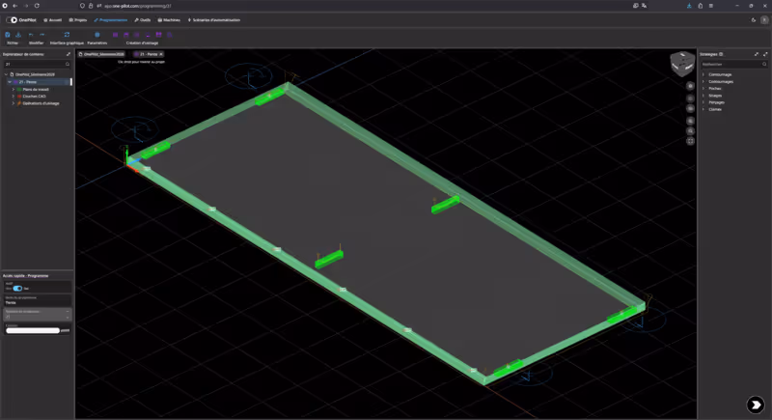Click the home view button in viewport
The width and height of the screenshot is (772, 420).
pyautogui.click(x=690, y=86)
